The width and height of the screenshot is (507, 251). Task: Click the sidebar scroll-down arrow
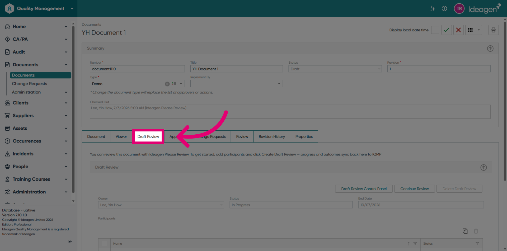point(73,201)
